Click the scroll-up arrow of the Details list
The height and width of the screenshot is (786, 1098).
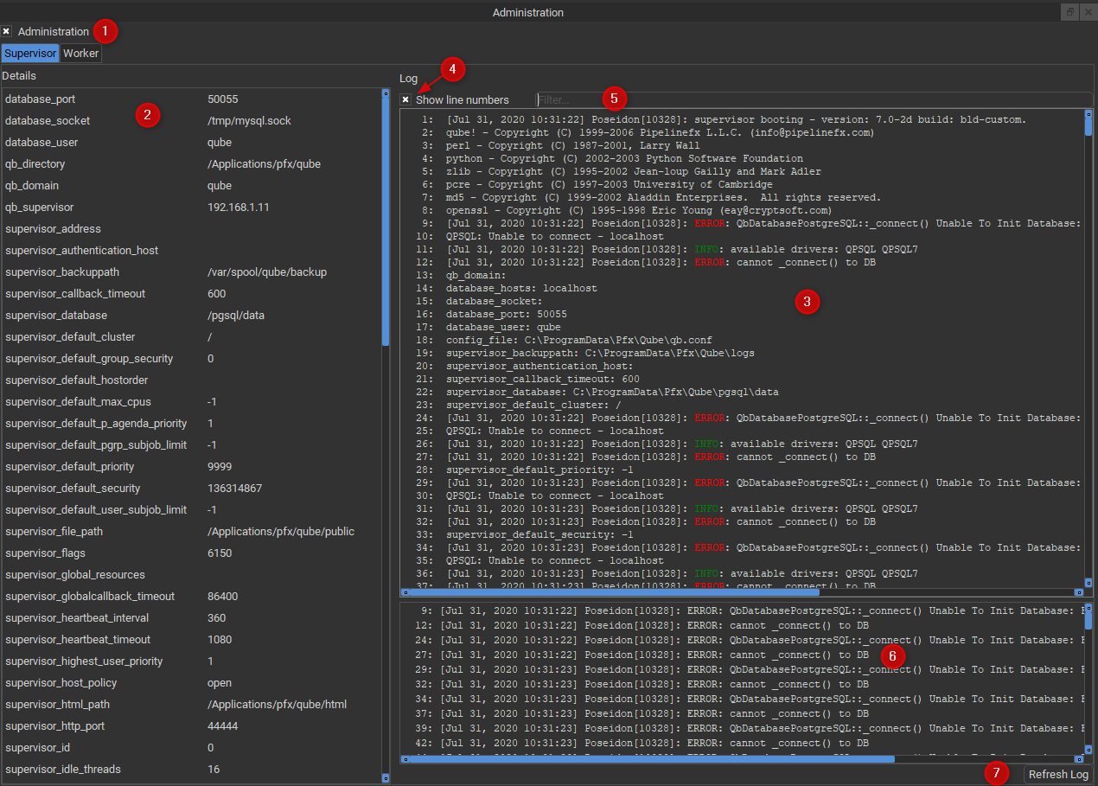click(386, 93)
